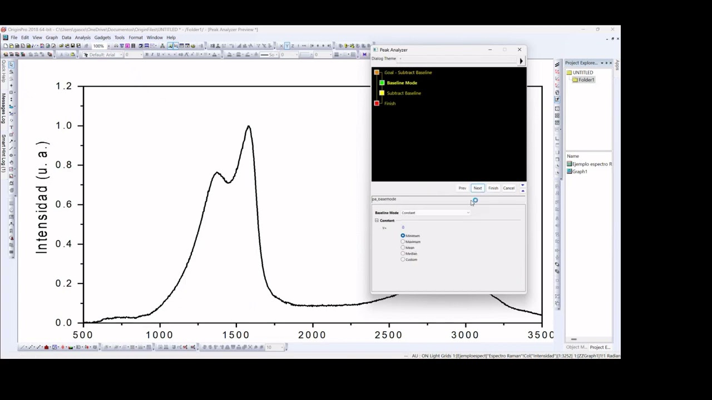
Task: Click the green Baseline Mode step icon
Action: (382, 83)
